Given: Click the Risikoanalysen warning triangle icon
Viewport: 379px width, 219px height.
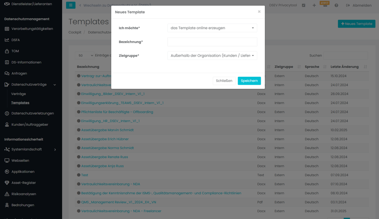Looking at the screenshot, I should (x=7, y=194).
